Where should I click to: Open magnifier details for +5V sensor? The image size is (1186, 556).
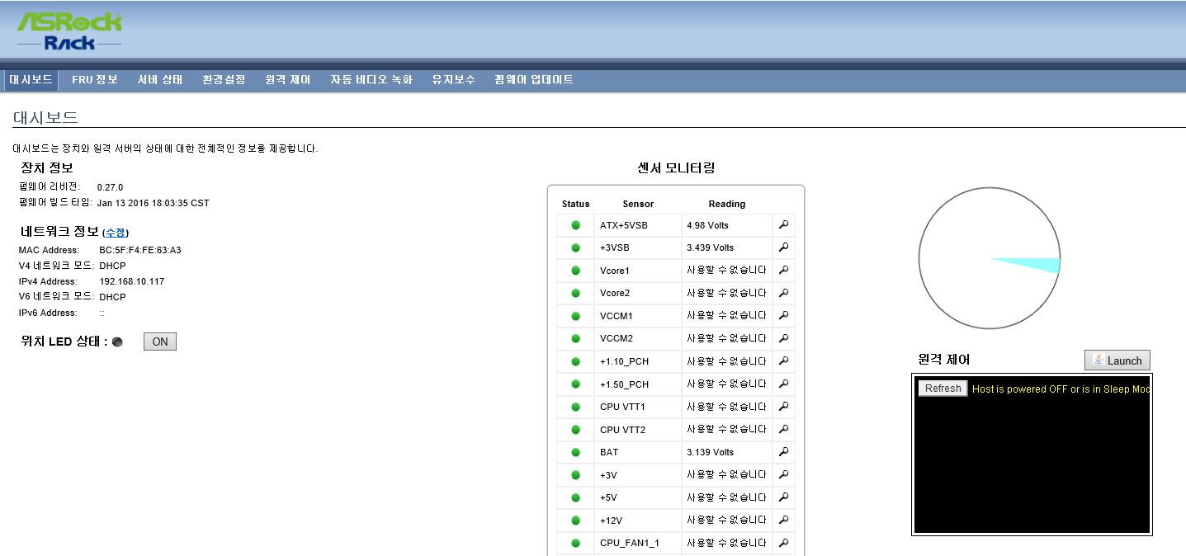(x=783, y=497)
